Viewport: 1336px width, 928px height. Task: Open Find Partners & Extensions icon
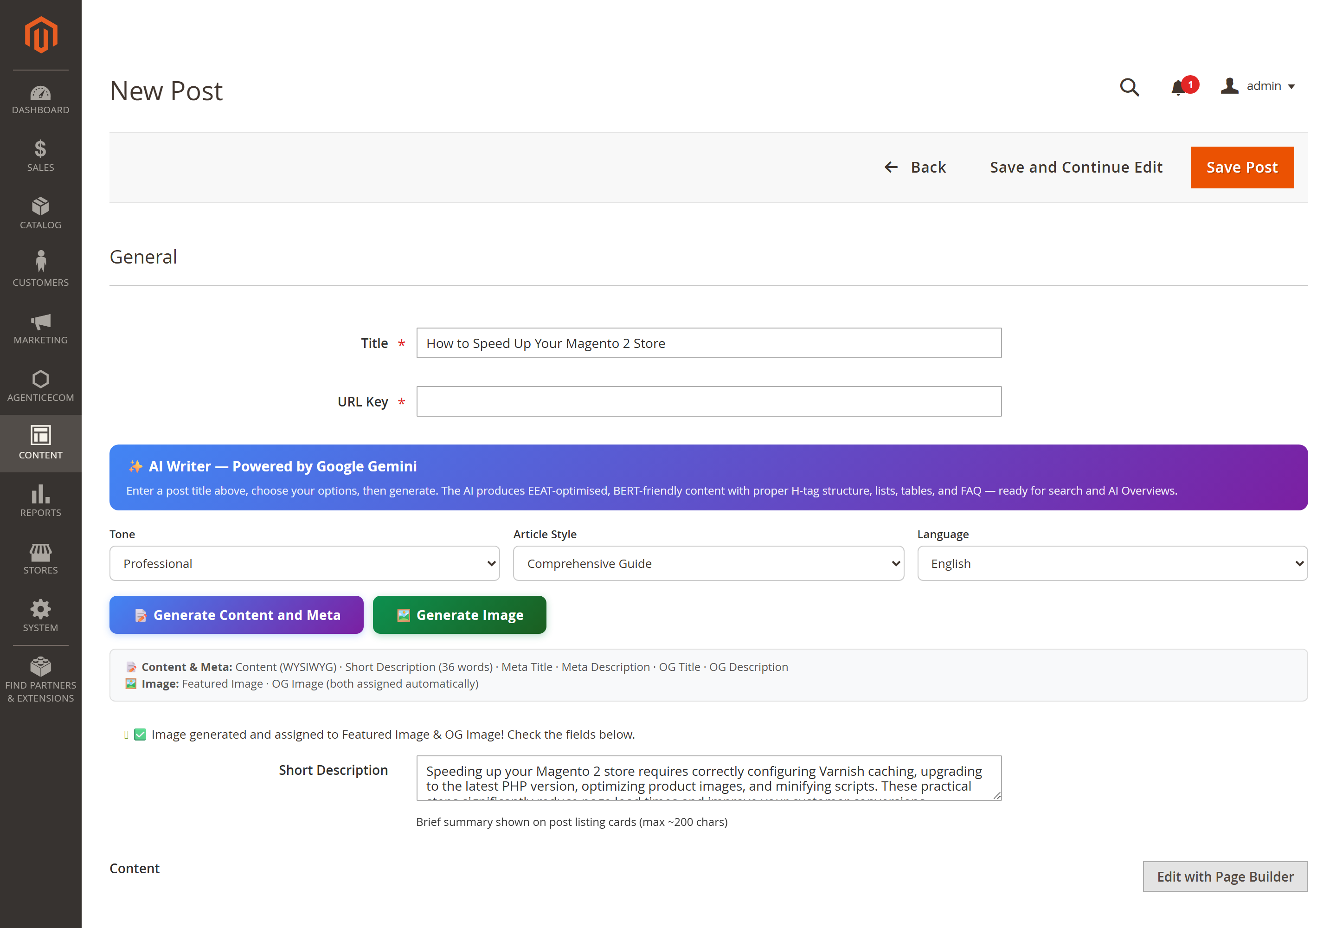coord(41,666)
